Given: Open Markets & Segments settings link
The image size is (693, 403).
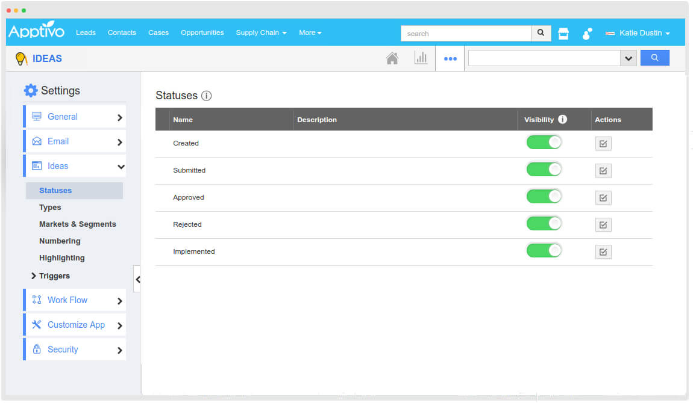Looking at the screenshot, I should tap(77, 224).
